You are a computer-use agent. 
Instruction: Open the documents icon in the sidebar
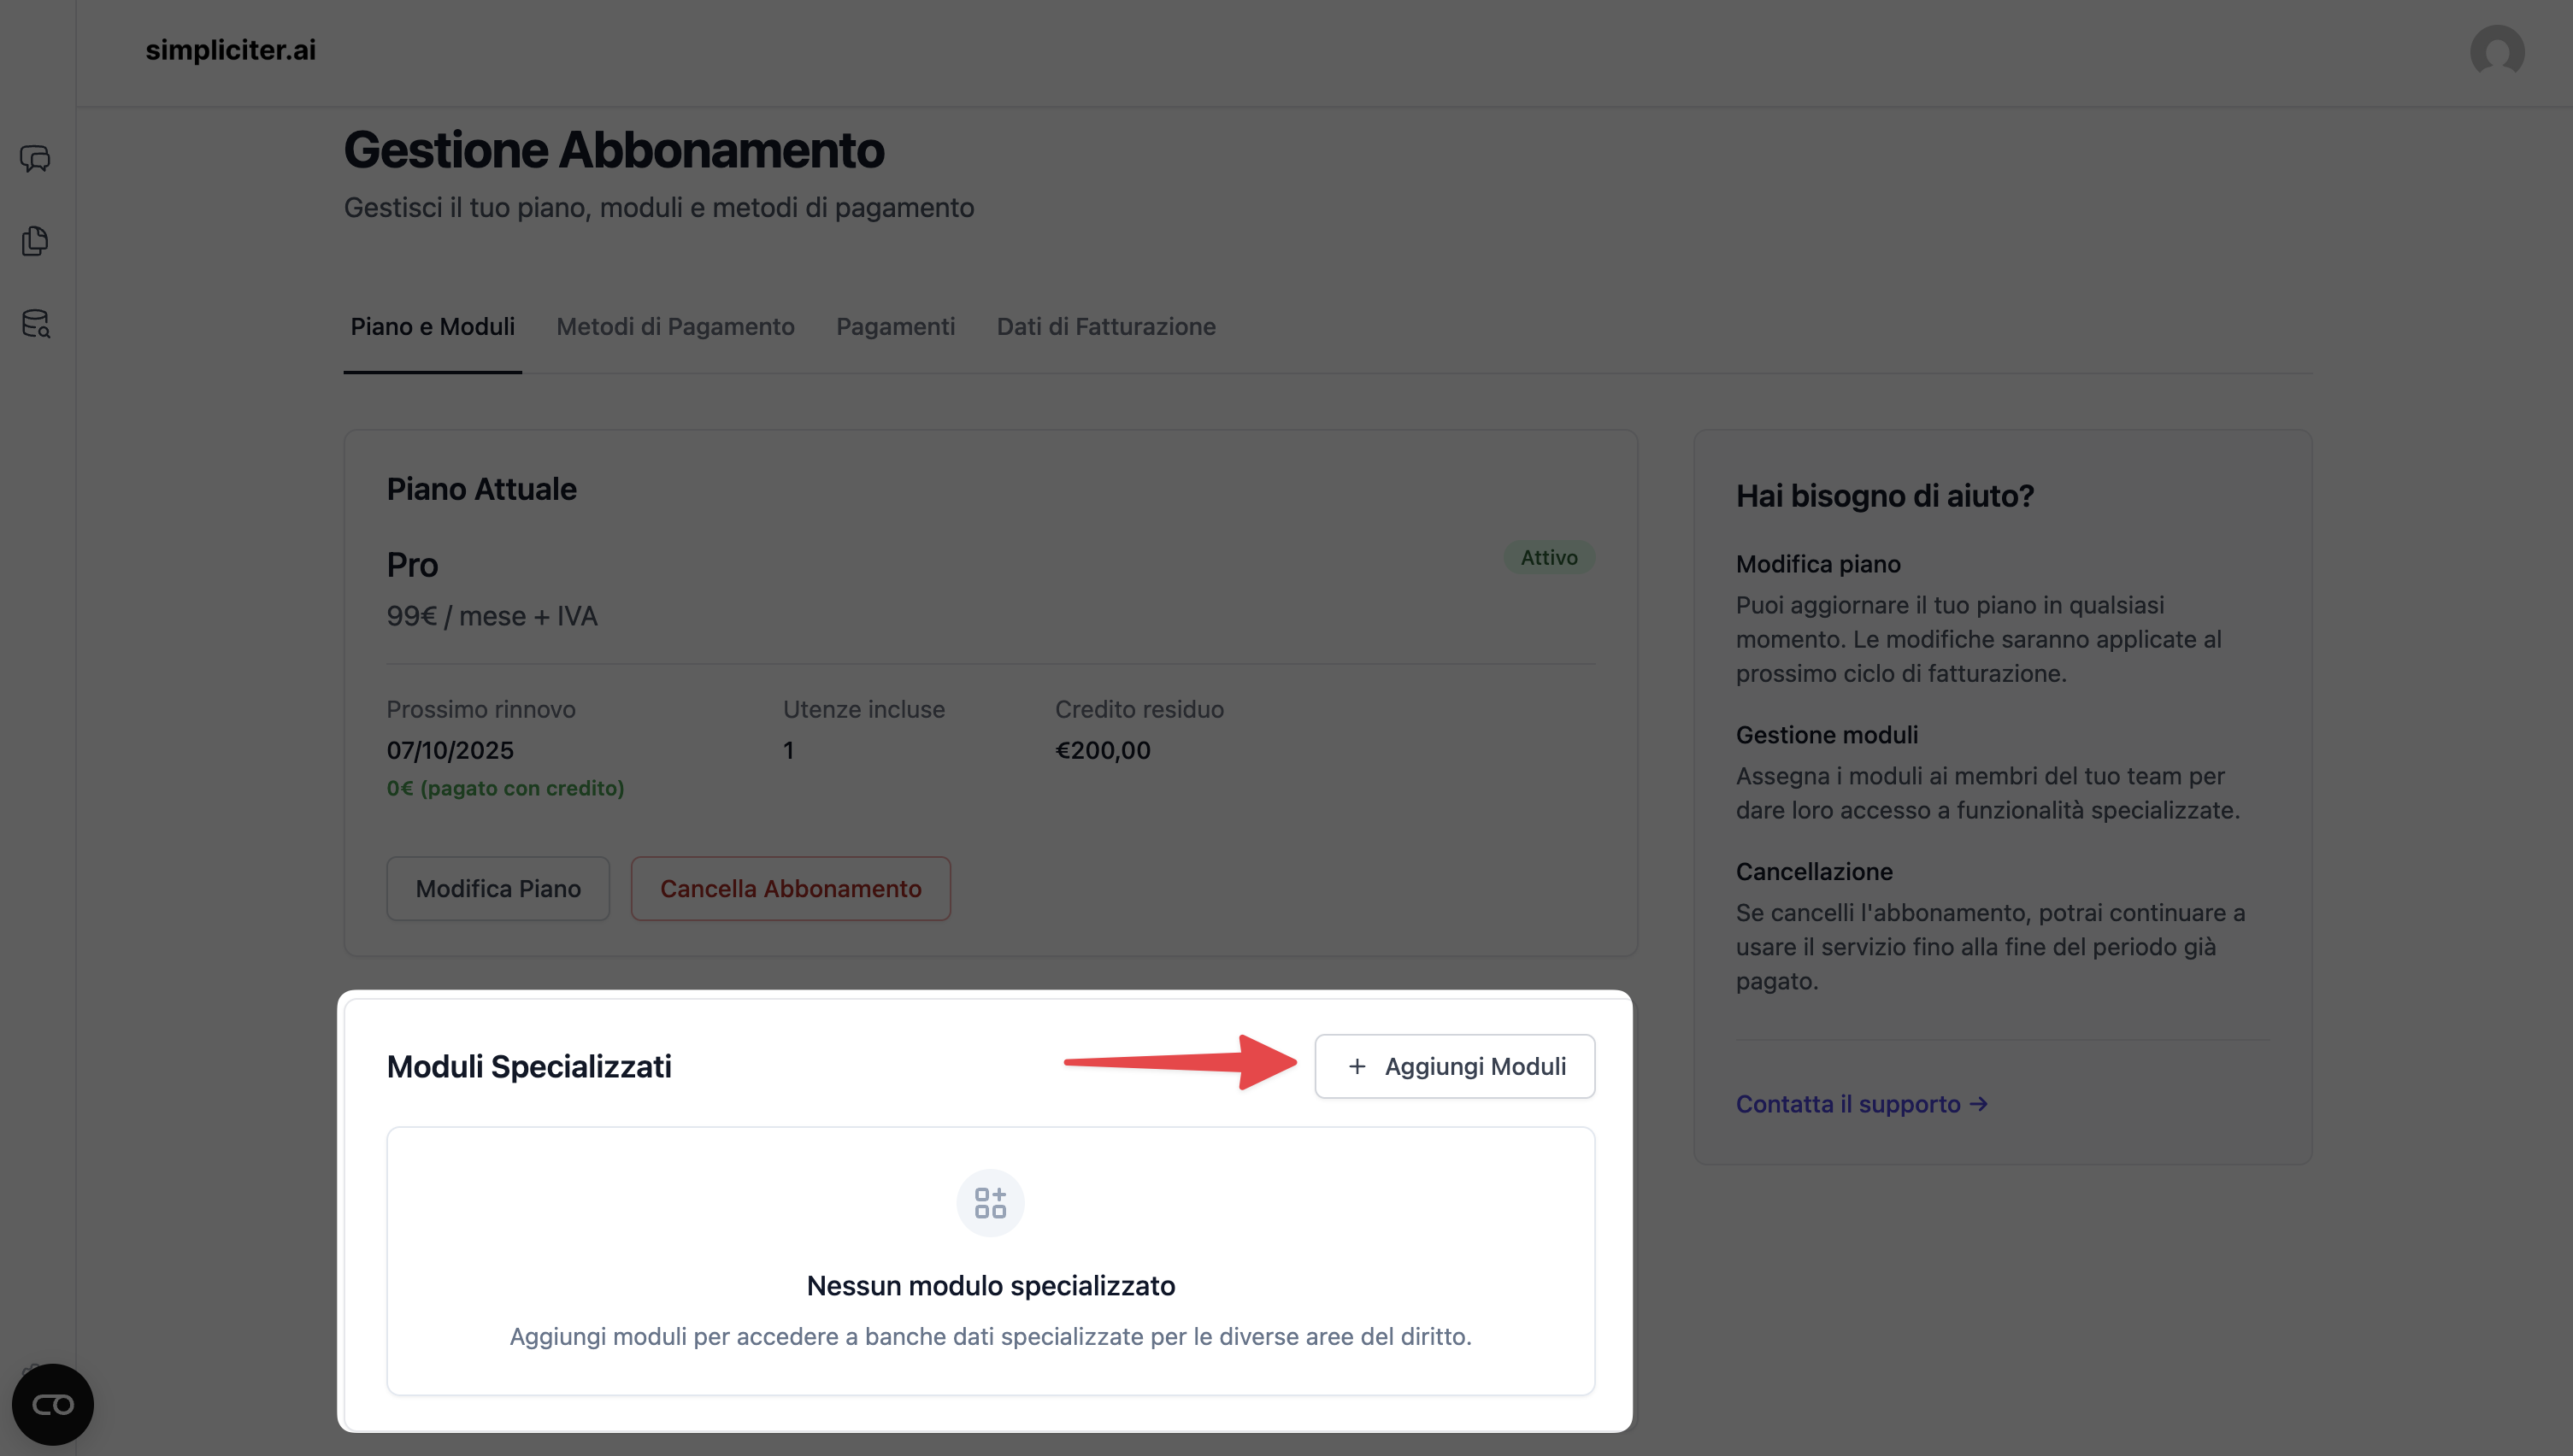point(35,241)
